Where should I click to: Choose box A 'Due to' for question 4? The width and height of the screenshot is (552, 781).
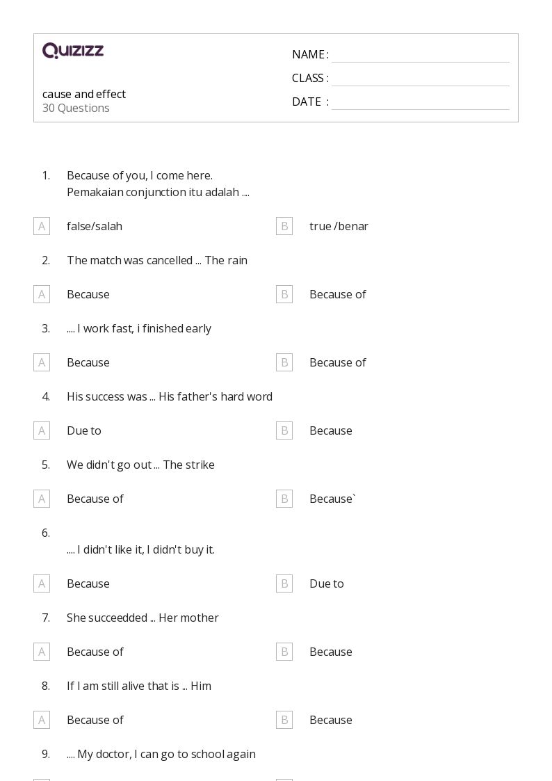tap(42, 431)
